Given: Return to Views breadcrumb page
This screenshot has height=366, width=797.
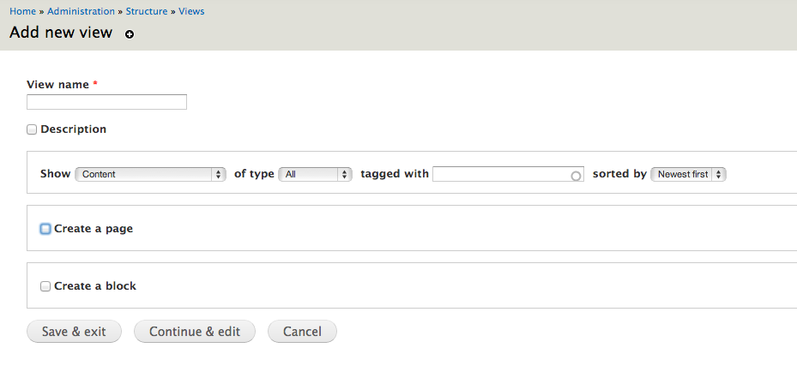Looking at the screenshot, I should pyautogui.click(x=191, y=11).
